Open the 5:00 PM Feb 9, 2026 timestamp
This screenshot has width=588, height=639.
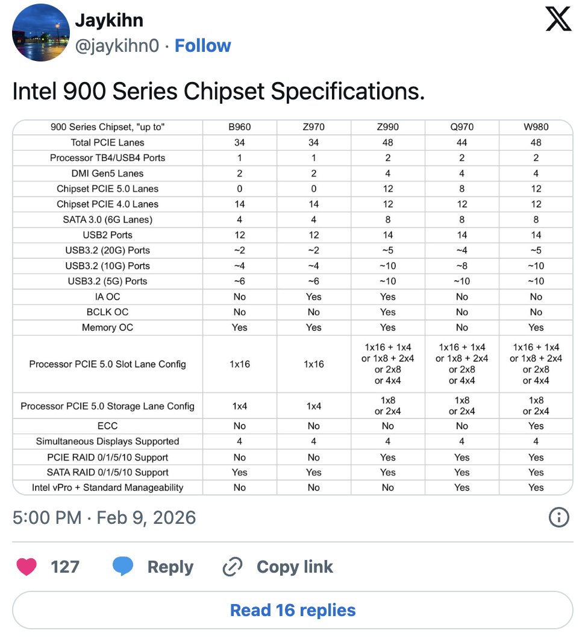tap(104, 518)
